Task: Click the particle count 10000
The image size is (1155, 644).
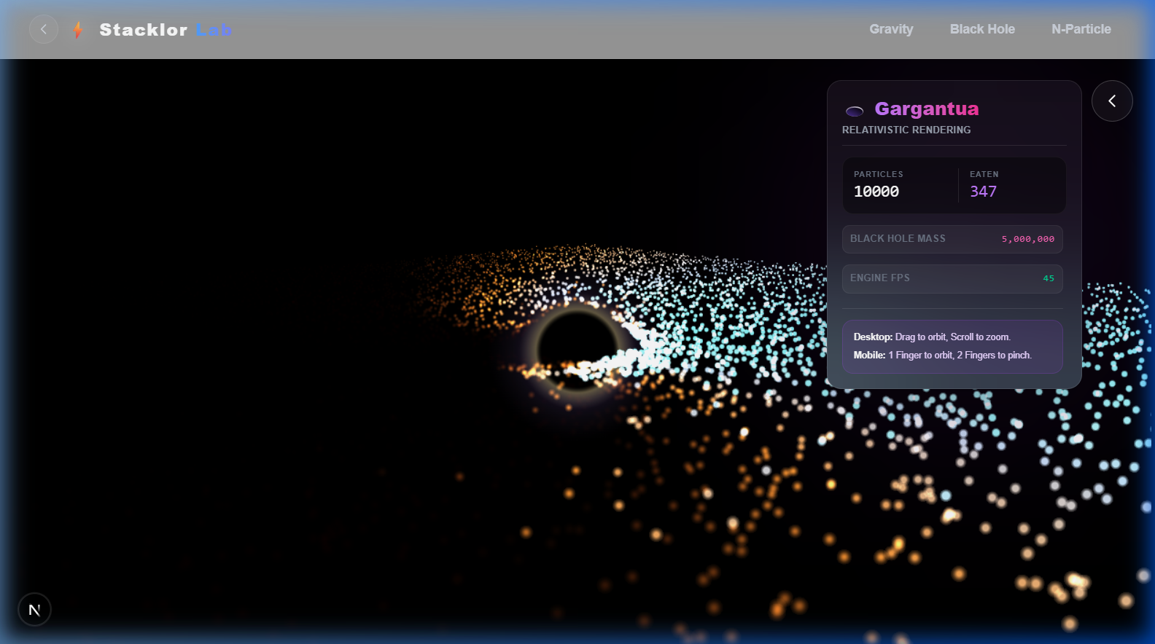Action: point(876,192)
